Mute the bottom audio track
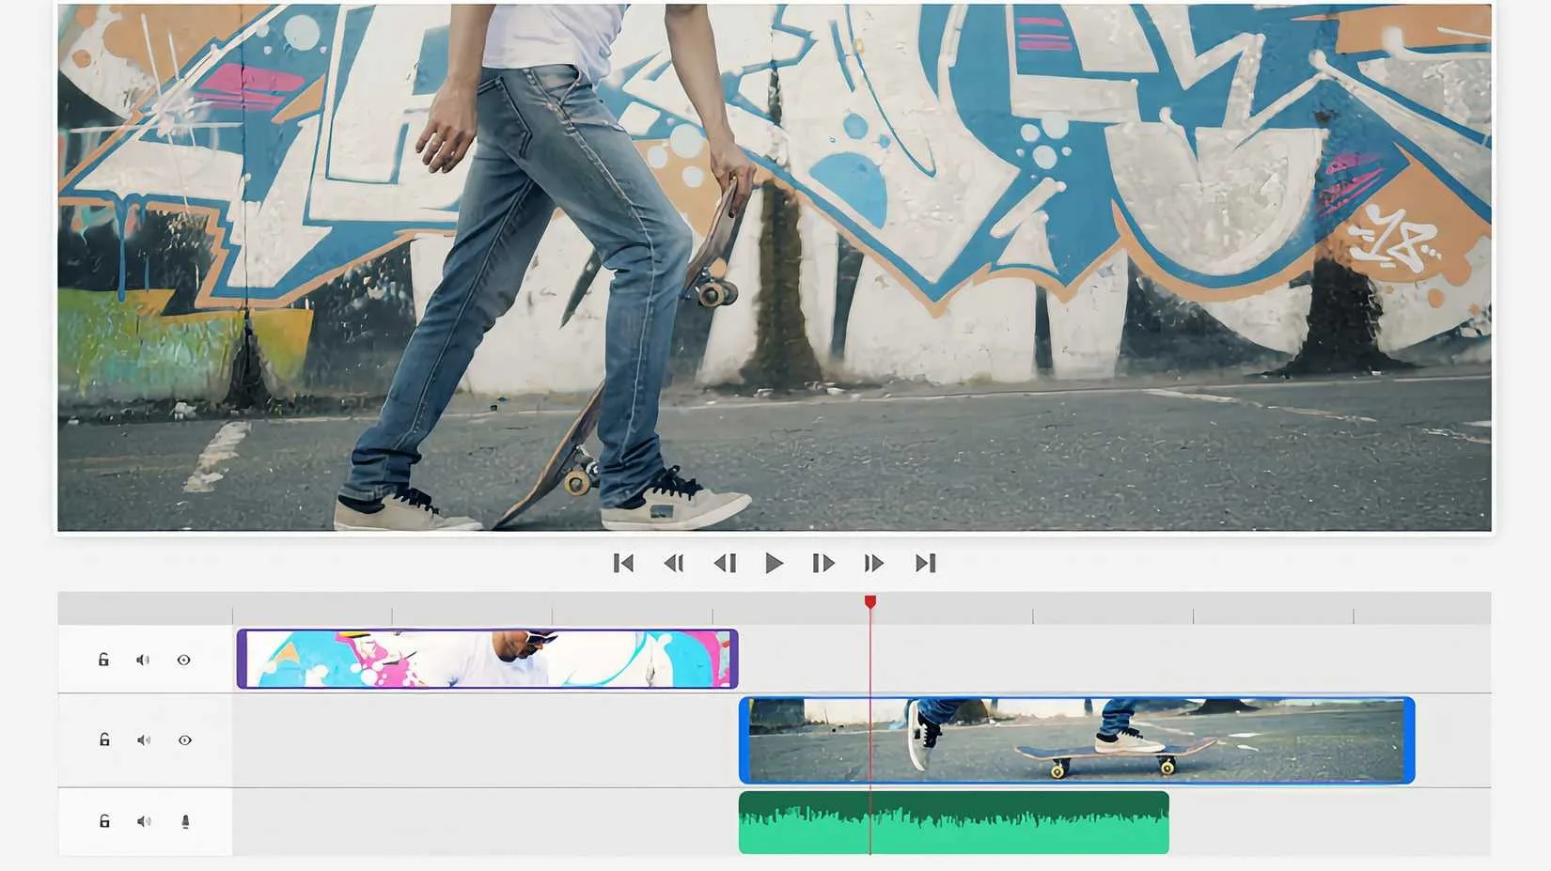The height and width of the screenshot is (871, 1551). tap(143, 821)
